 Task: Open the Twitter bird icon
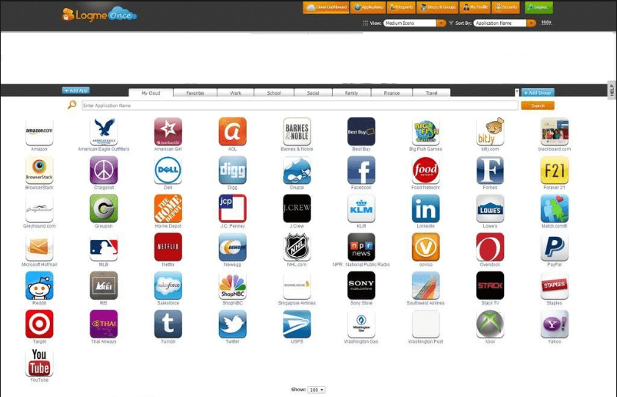[233, 324]
